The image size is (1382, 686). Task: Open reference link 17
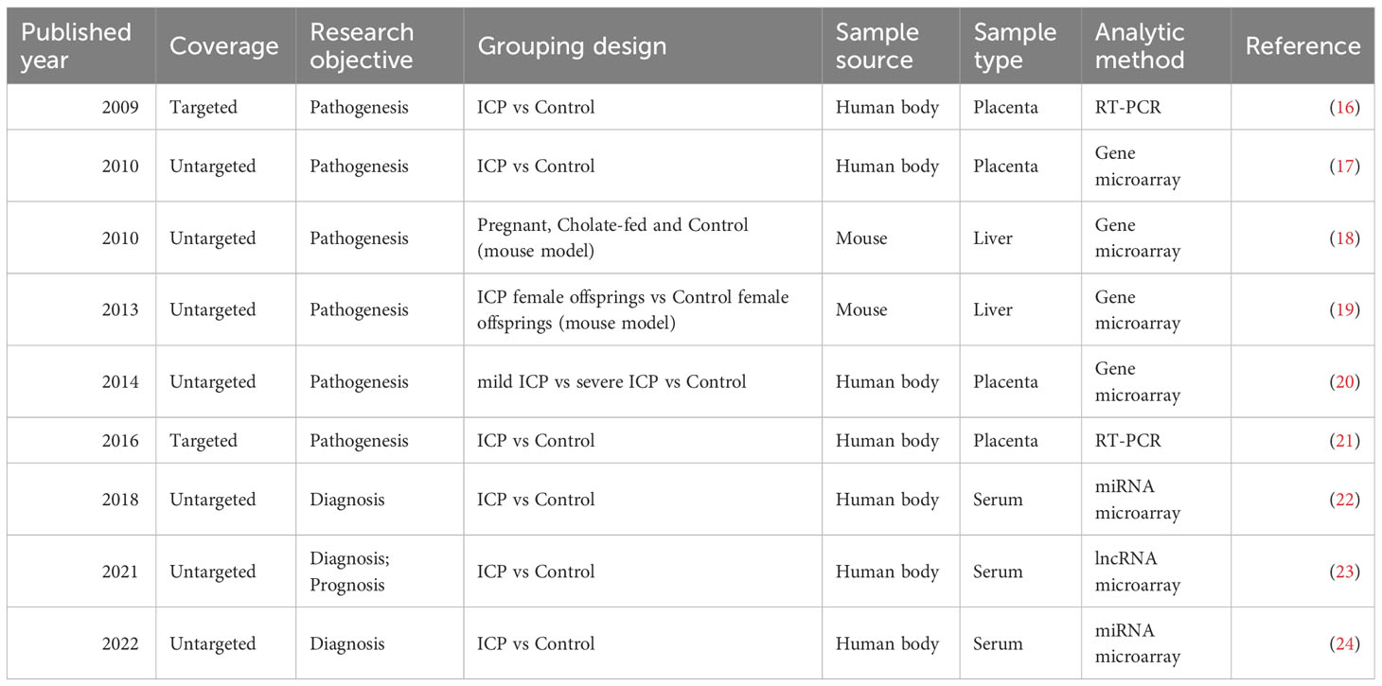1345,167
